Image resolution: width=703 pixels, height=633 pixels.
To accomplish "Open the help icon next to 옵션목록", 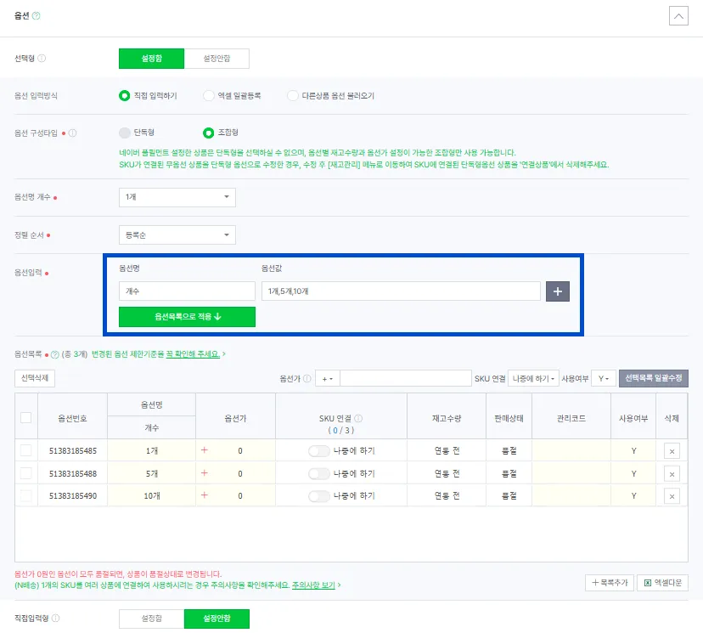I will click(55, 354).
